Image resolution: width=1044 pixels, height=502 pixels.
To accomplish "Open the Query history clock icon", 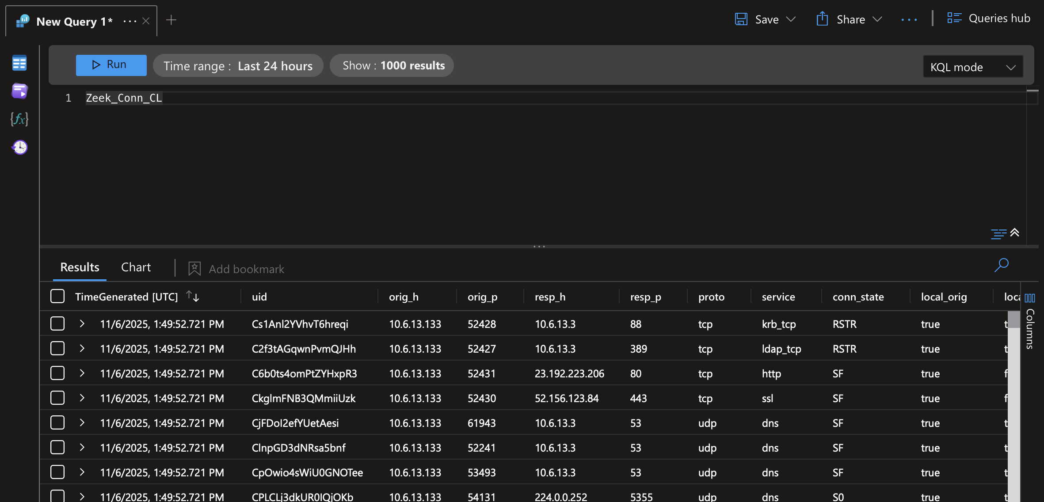I will click(x=19, y=147).
